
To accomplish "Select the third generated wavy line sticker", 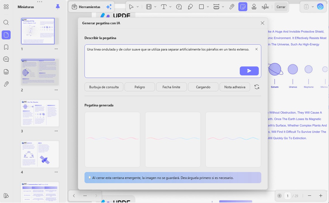I will [233, 140].
